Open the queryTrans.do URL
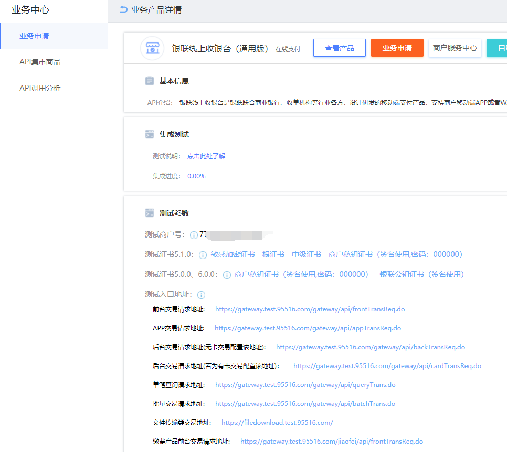 [x=305, y=385]
